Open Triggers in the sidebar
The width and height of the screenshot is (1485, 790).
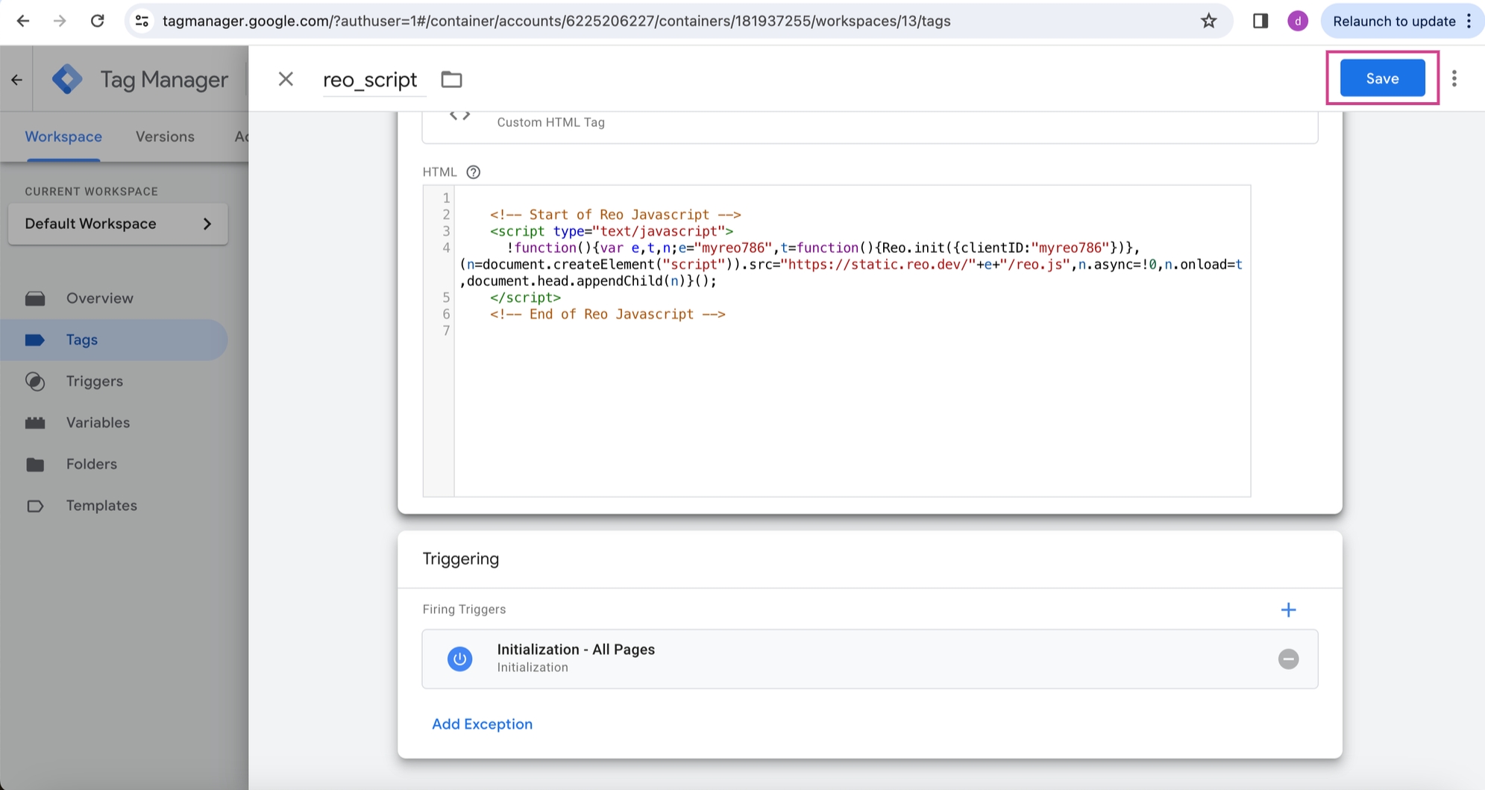[x=94, y=381]
